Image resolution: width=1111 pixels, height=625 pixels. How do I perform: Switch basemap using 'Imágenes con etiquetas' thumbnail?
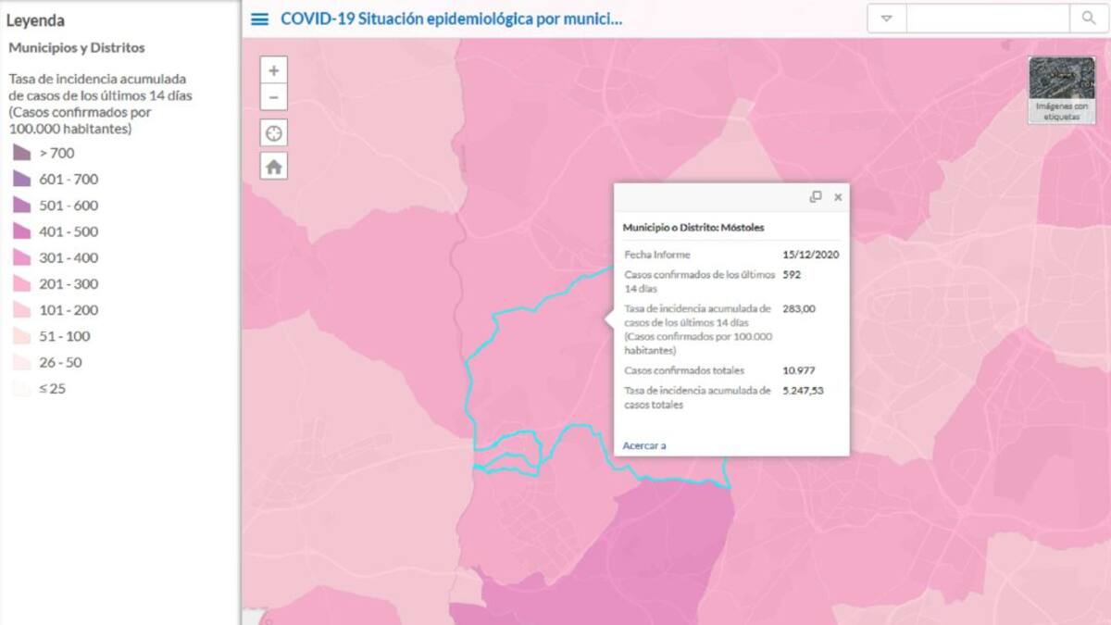[x=1061, y=89]
